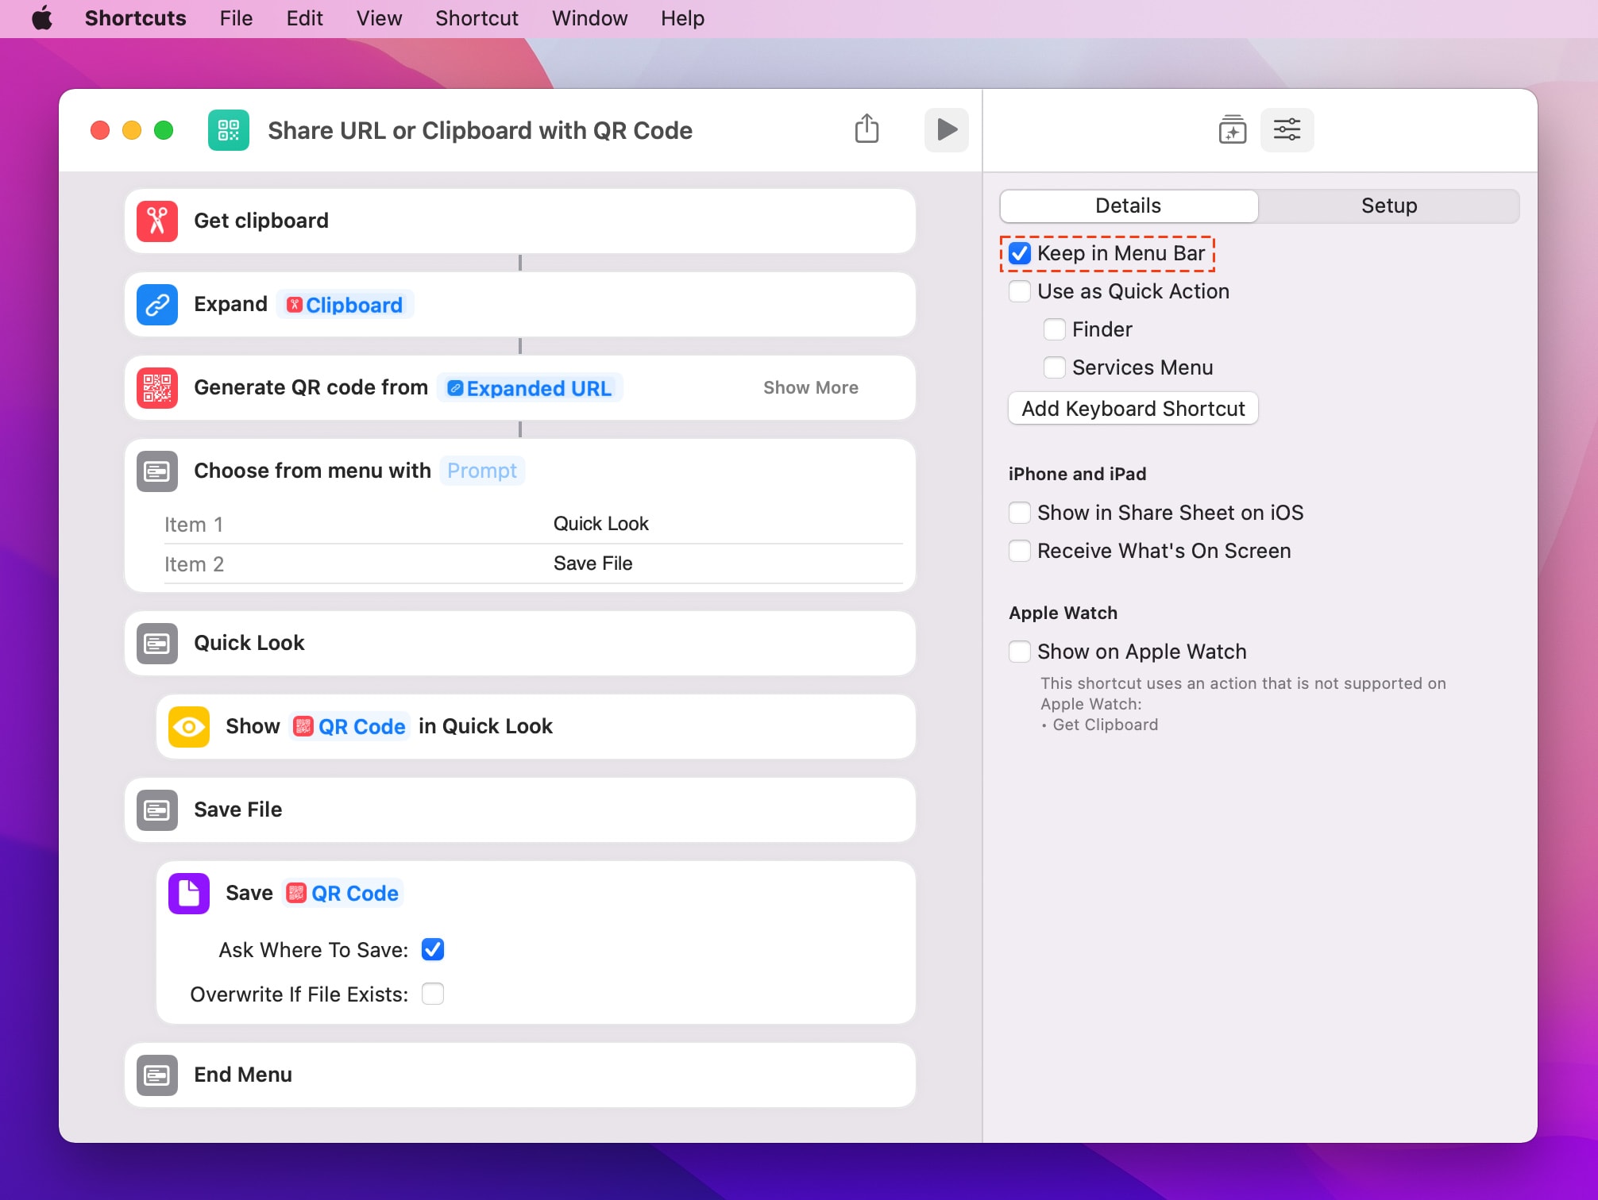Enable Show on Apple Watch
Viewport: 1598px width, 1200px height.
(x=1019, y=652)
